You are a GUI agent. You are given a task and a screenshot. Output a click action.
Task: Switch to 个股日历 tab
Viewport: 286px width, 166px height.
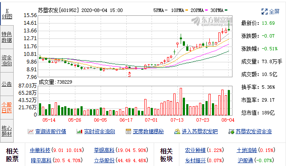pyautogui.click(x=7, y=108)
